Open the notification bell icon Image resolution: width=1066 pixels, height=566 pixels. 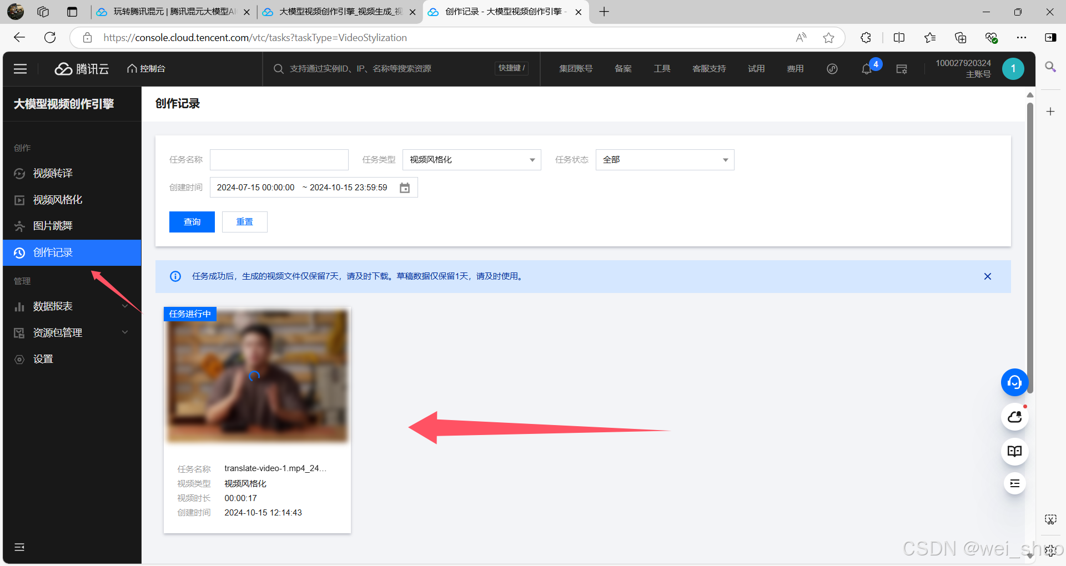pyautogui.click(x=866, y=69)
